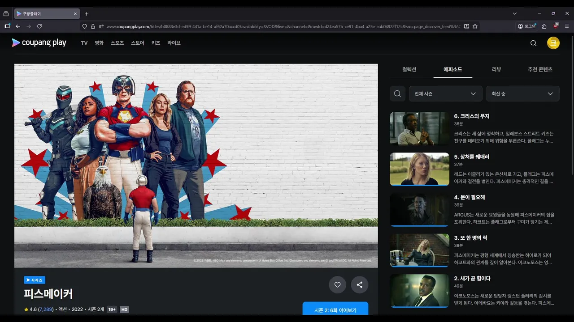Open 스포츠 in the navigation
Viewport: 574px width, 322px height.
coord(117,43)
